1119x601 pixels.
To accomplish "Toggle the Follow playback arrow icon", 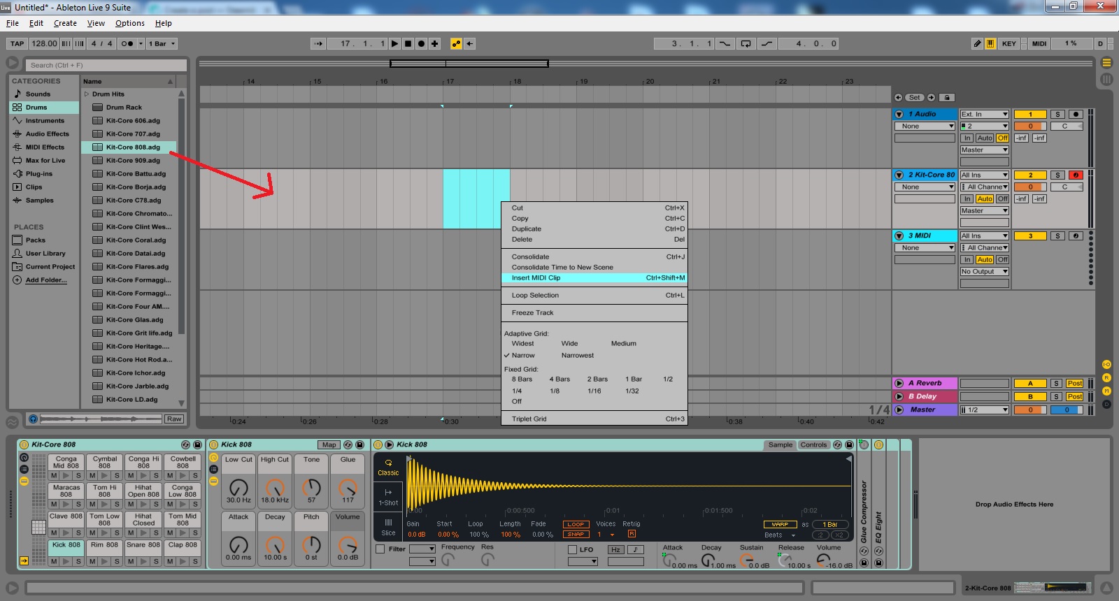I will pos(318,43).
